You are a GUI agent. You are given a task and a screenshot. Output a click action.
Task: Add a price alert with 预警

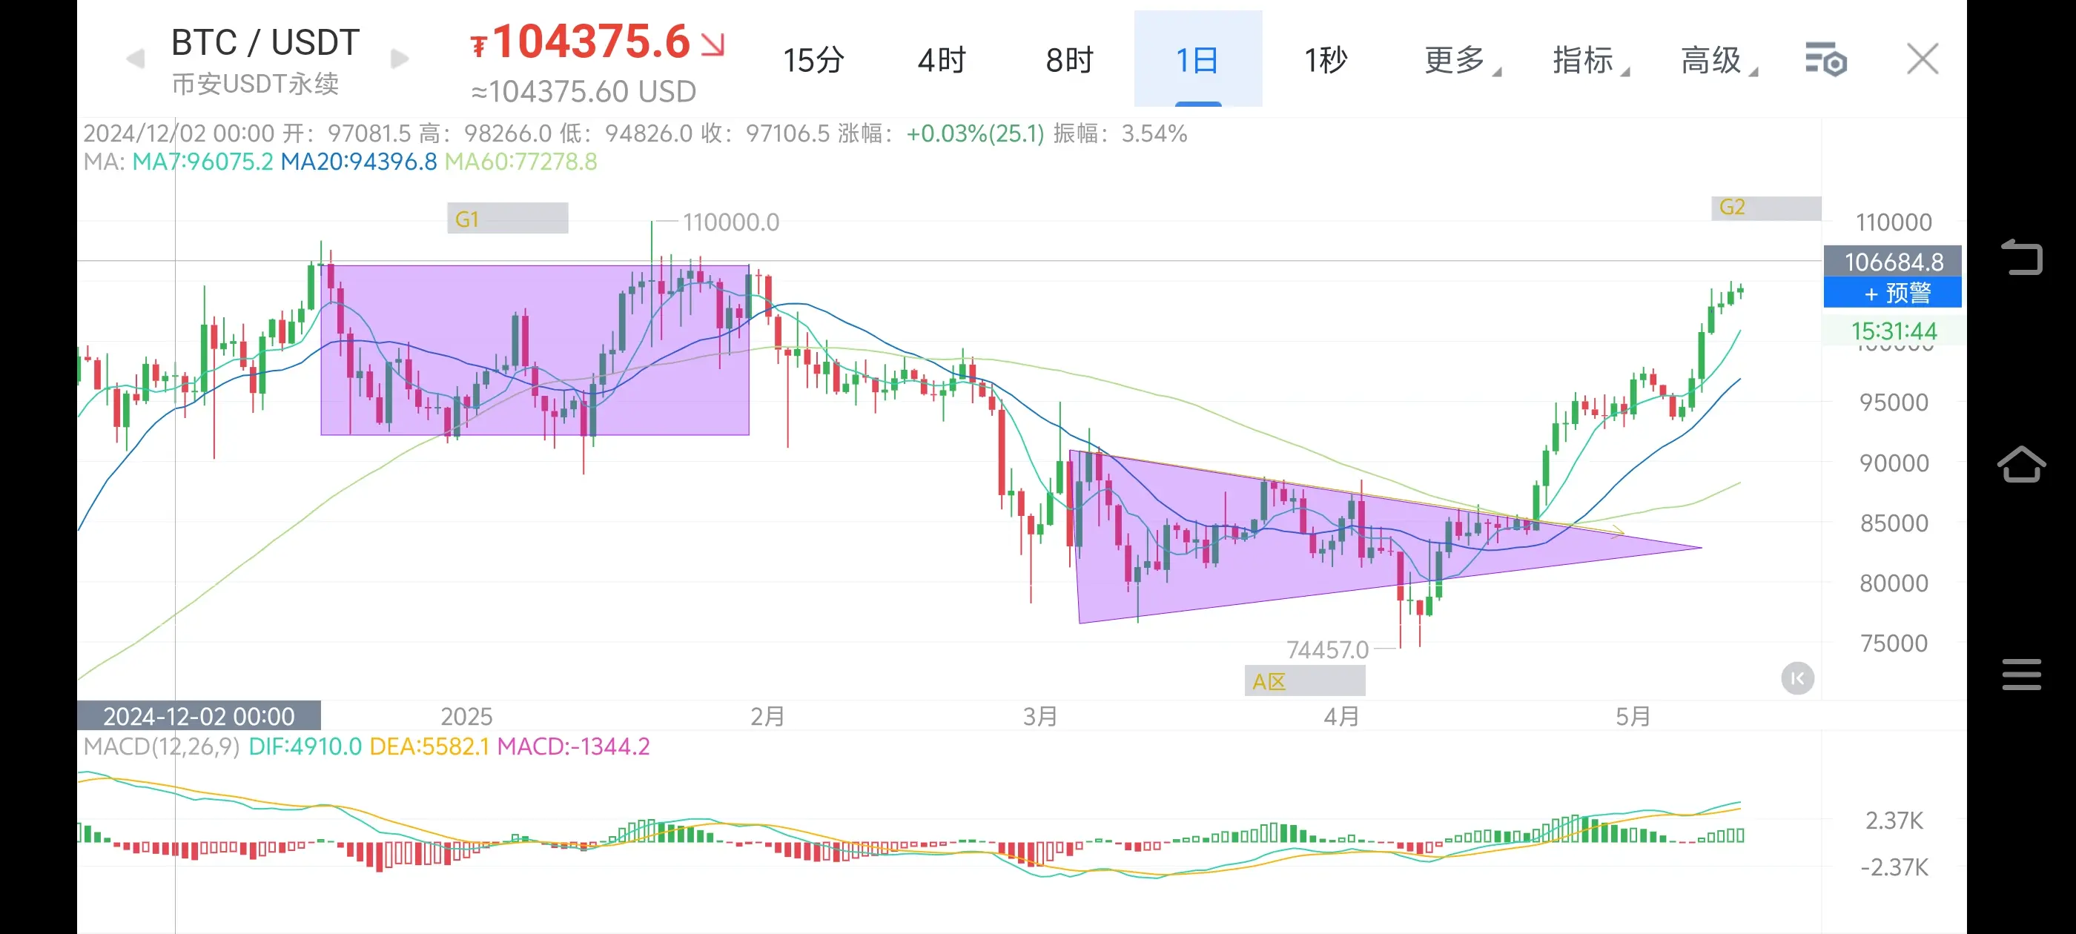pyautogui.click(x=1891, y=293)
